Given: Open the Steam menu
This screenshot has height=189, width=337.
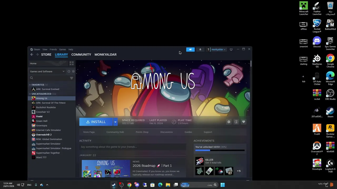Looking at the screenshot, I should tap(37, 49).
